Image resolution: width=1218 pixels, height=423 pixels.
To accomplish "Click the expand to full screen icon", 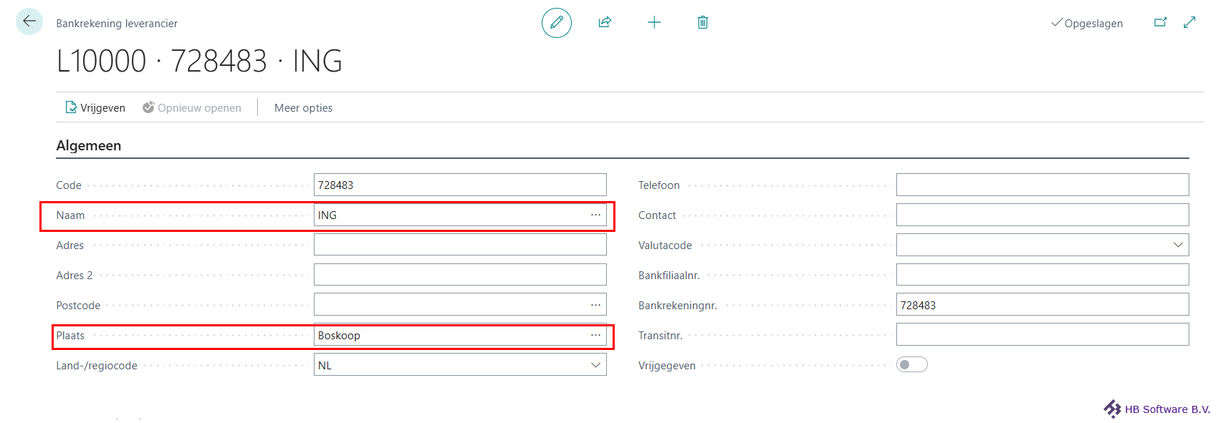I will click(1189, 22).
